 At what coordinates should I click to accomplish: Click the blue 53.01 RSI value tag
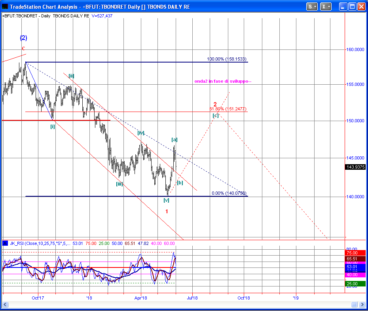click(x=355, y=267)
